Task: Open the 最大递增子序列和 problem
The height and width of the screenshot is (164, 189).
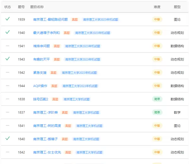Action: [x=46, y=33]
